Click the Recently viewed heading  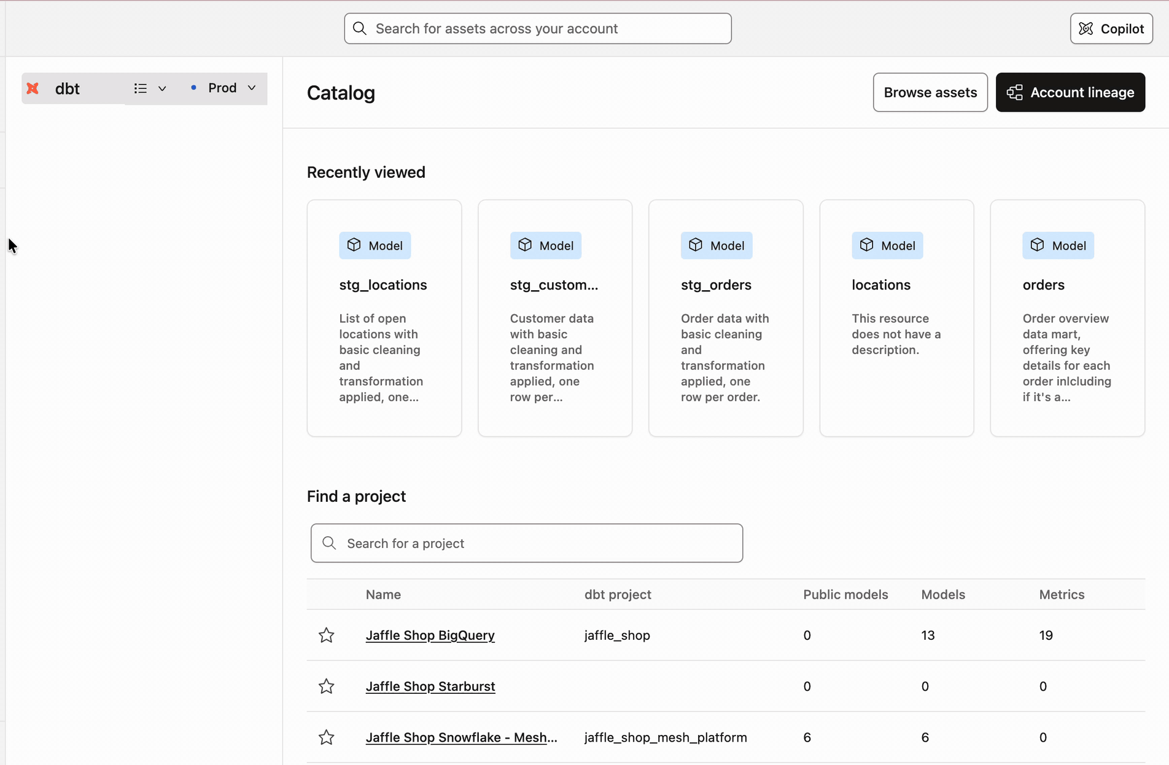pyautogui.click(x=366, y=172)
